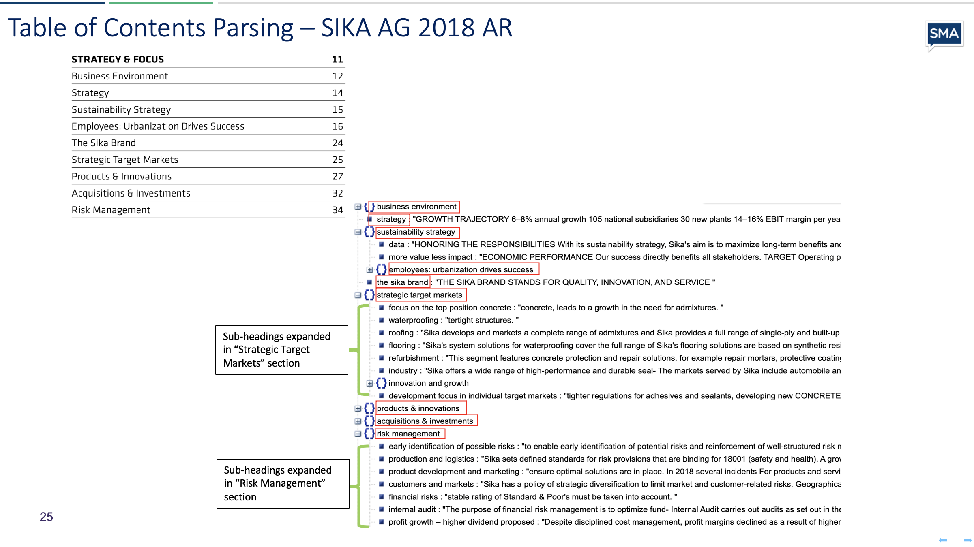Image resolution: width=974 pixels, height=547 pixels.
Task: Click braces object icon beside sustainability strategy
Action: (369, 232)
